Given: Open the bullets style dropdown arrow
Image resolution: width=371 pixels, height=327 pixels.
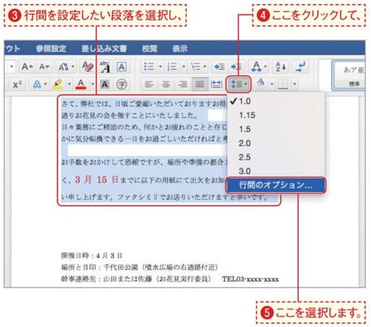Looking at the screenshot, I should point(161,67).
